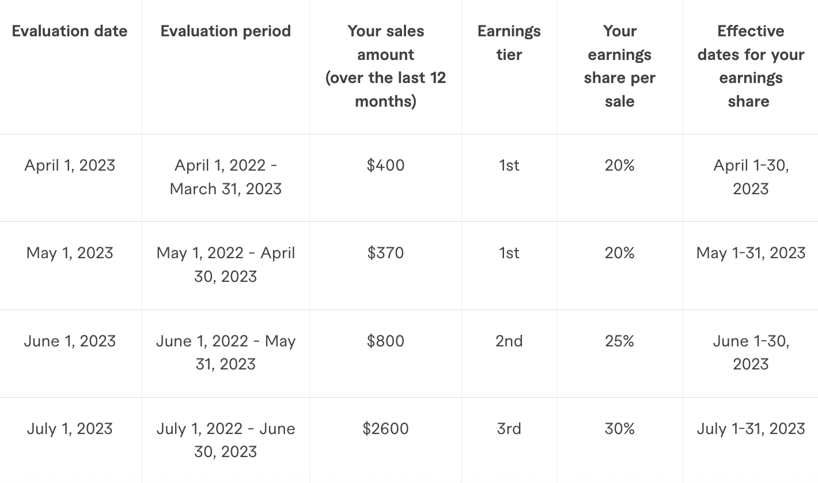This screenshot has width=818, height=483.
Task: Click the "Earnings tier" column header
Action: click(x=509, y=43)
